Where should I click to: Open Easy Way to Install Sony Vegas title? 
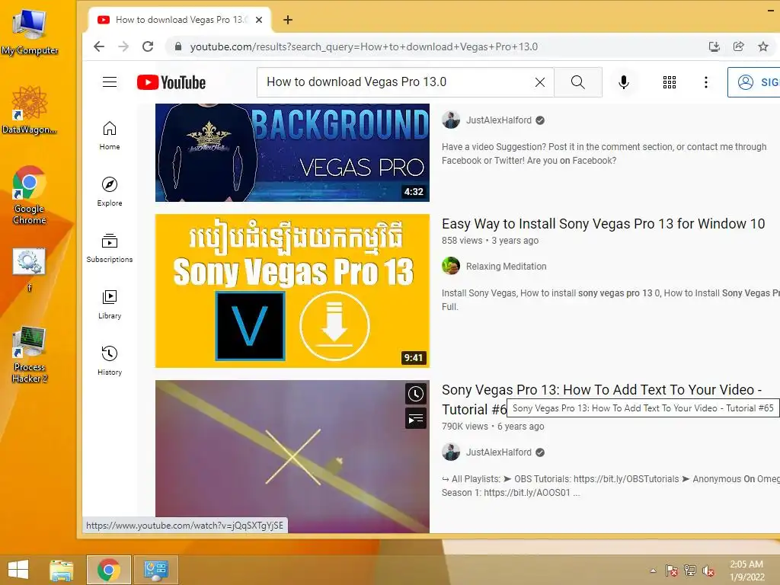coord(603,224)
